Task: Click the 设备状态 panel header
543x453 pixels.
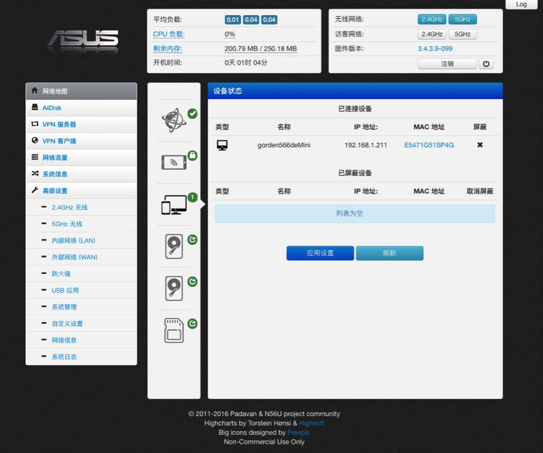Action: point(356,91)
